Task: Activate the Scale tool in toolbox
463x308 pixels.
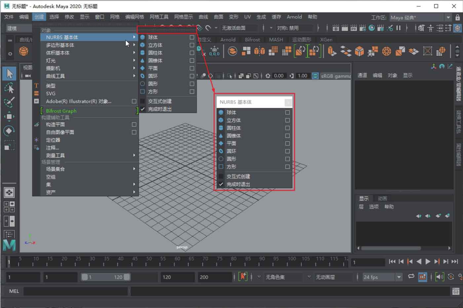Action: pyautogui.click(x=9, y=145)
